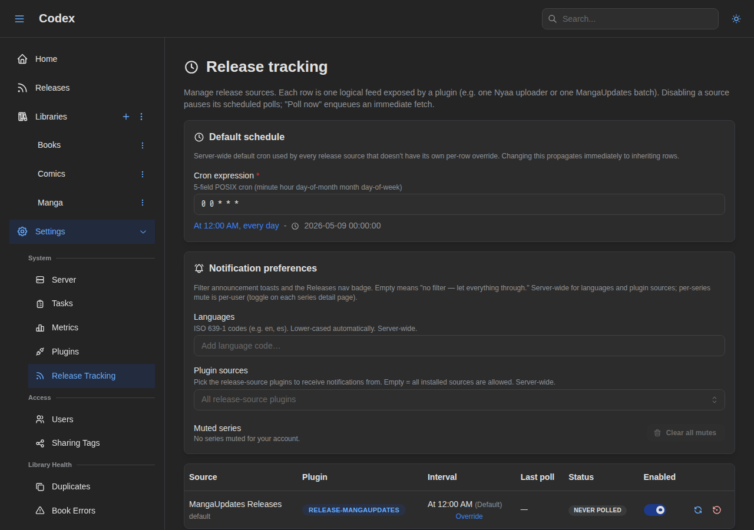Open the Comics library
754x530 pixels.
click(x=51, y=174)
